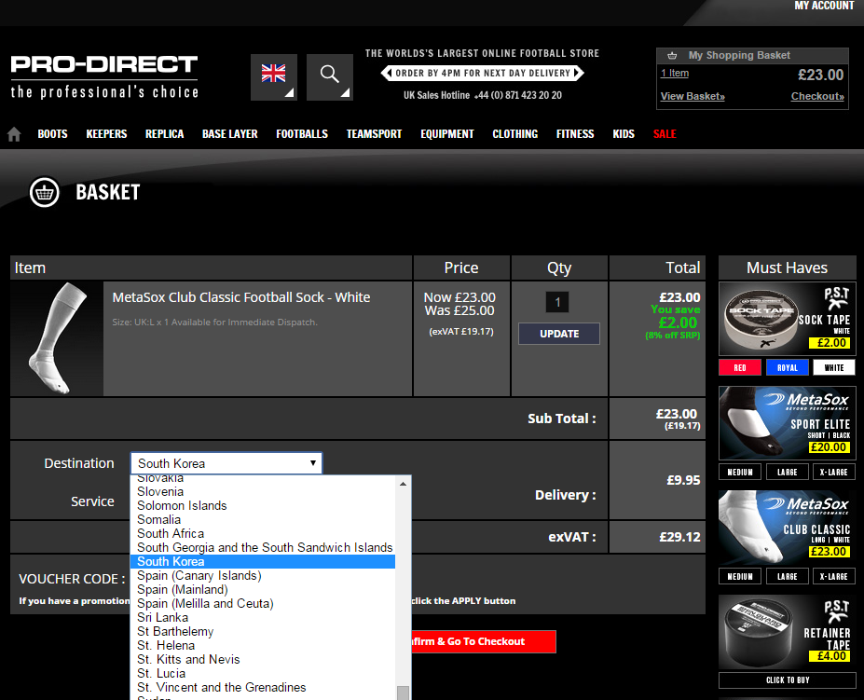Open the TEAMSPORT menu

(374, 134)
